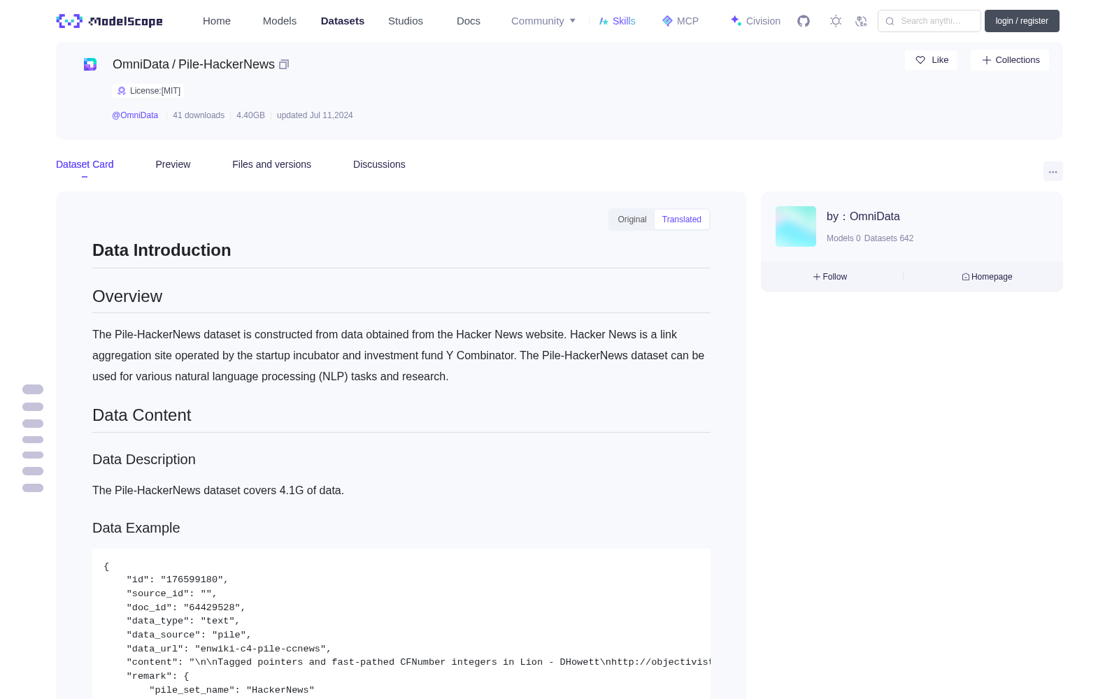Open the GitHub icon link
The image size is (1119, 699).
coord(804,21)
